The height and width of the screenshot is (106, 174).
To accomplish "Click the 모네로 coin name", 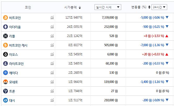I will (13, 82).
